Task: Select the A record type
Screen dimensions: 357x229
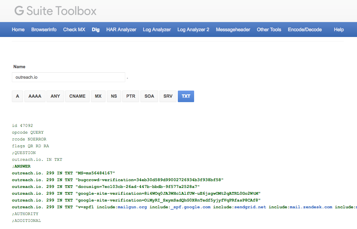Action: (17, 96)
